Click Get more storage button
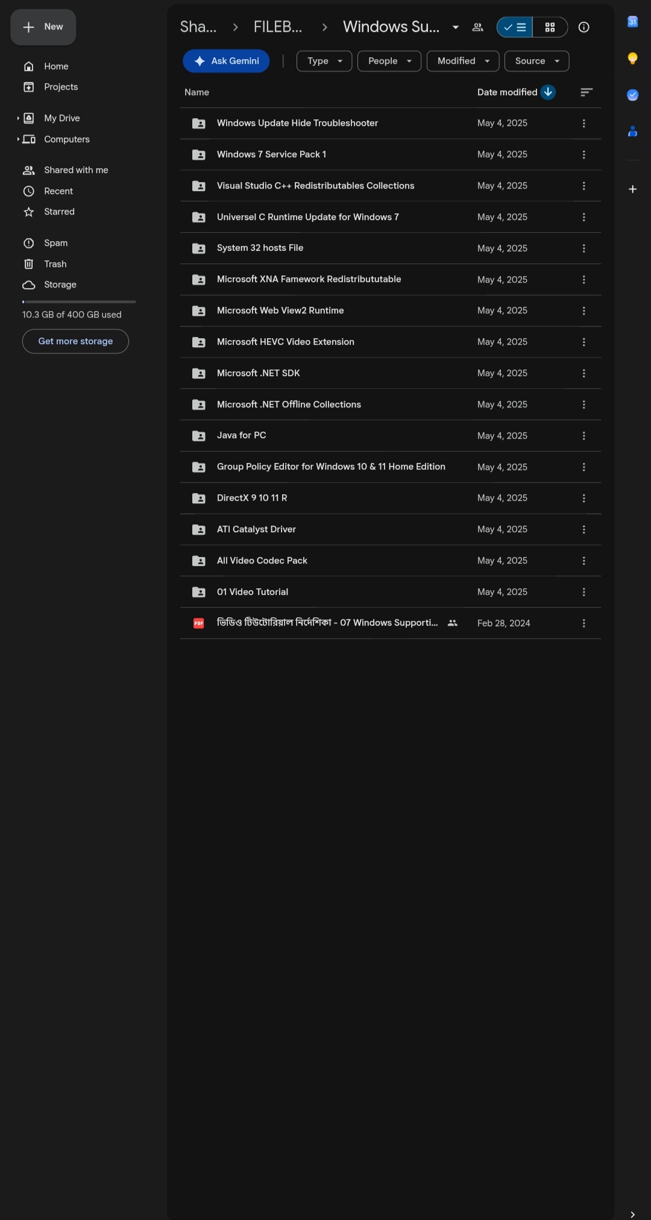651x1220 pixels. click(x=75, y=341)
